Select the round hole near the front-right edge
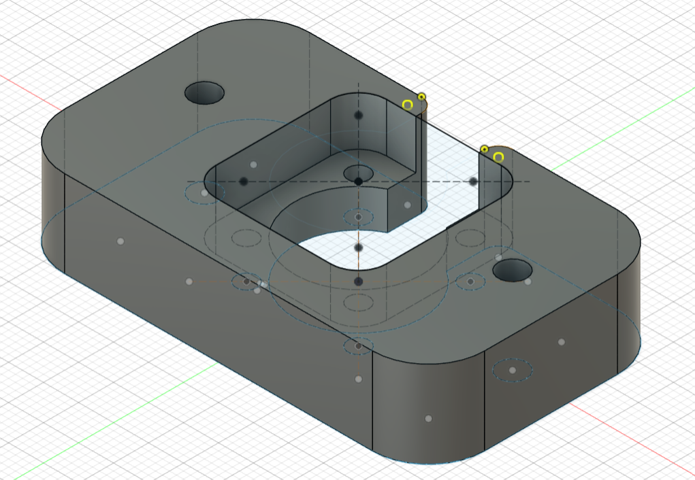695x480 pixels. tap(513, 271)
